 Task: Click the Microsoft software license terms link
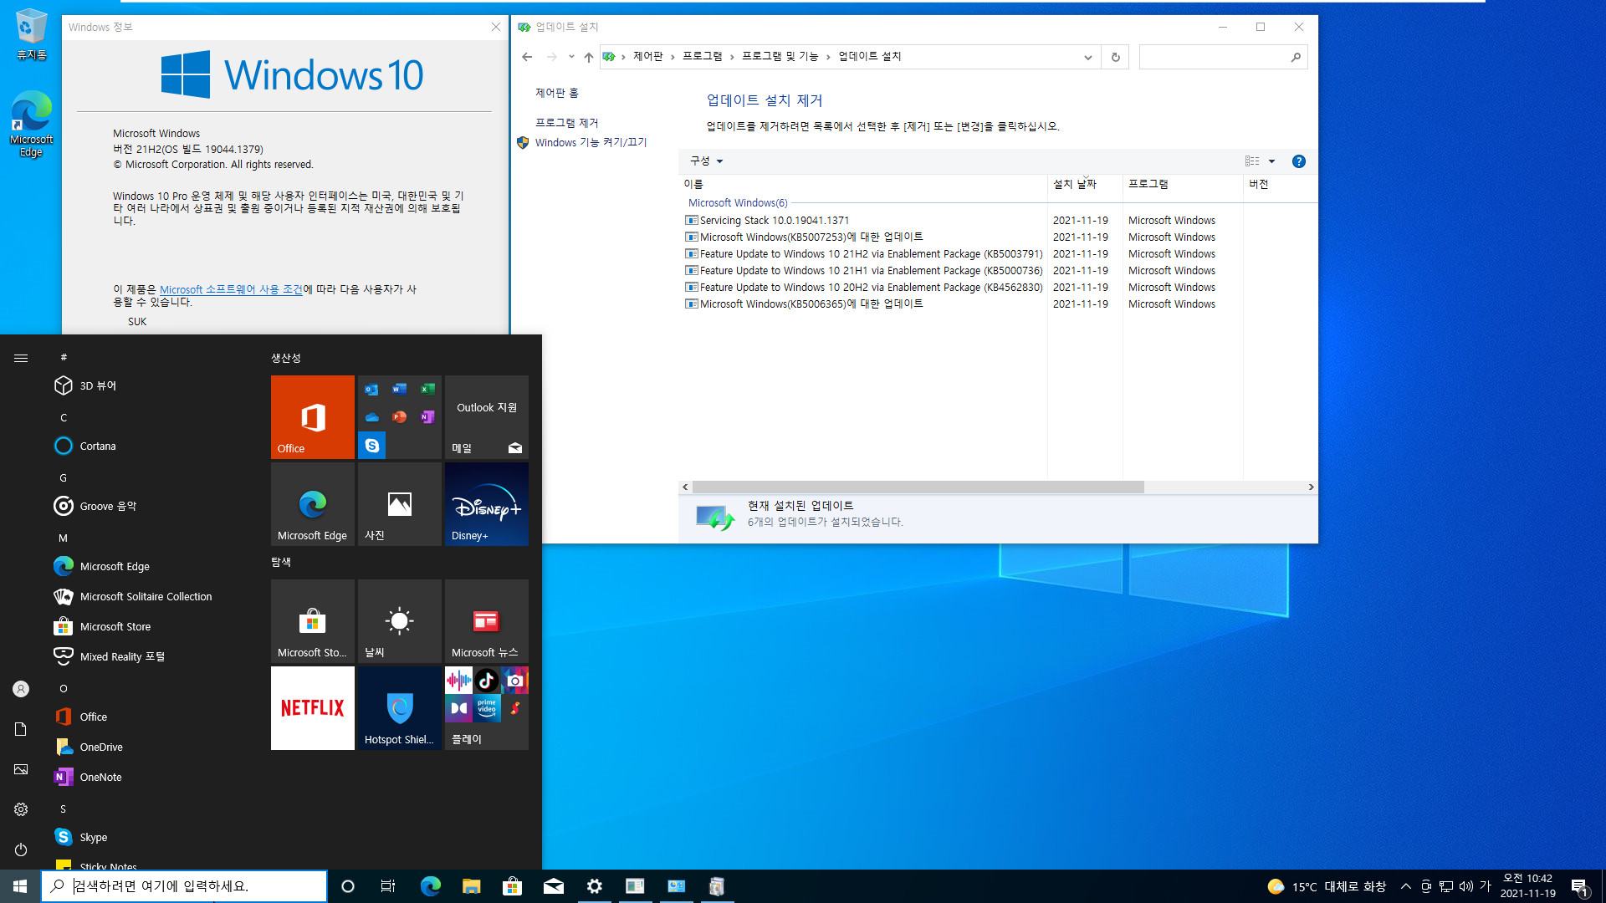(231, 289)
